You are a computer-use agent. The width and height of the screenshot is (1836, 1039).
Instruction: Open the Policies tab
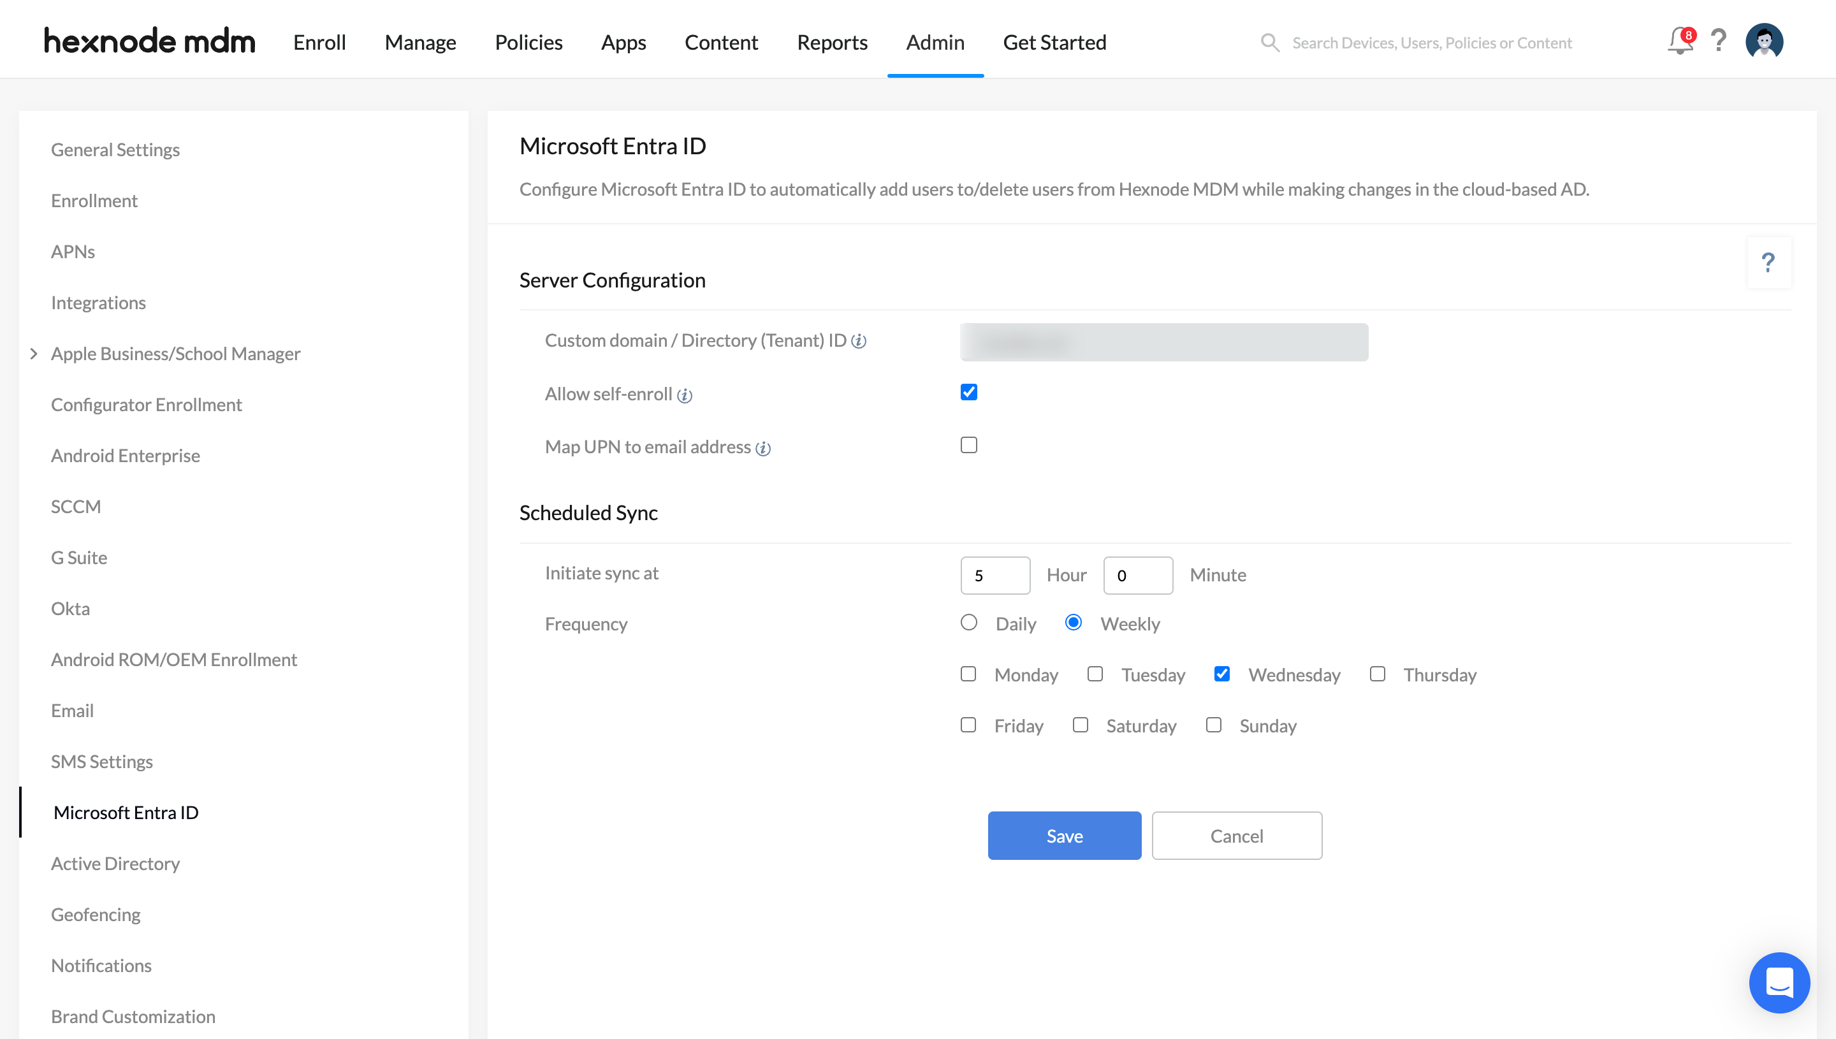click(x=528, y=42)
